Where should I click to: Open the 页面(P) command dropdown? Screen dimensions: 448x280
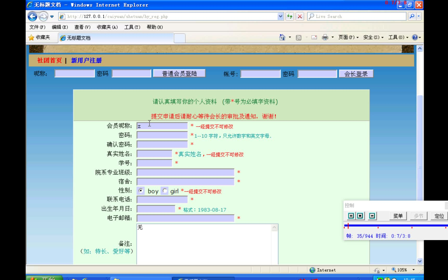[348, 37]
